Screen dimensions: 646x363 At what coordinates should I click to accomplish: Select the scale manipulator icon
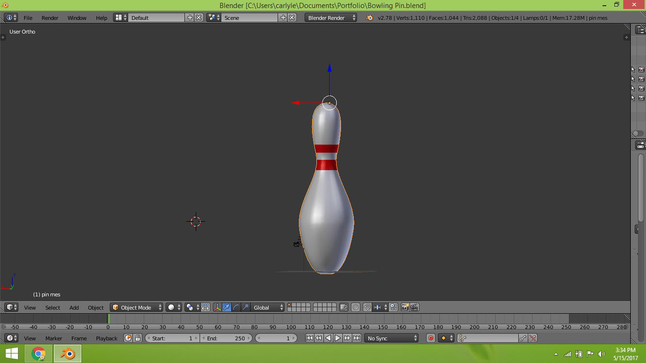[246, 308]
